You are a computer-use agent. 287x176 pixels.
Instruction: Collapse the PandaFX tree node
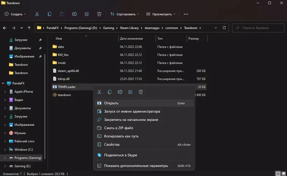click(3, 83)
